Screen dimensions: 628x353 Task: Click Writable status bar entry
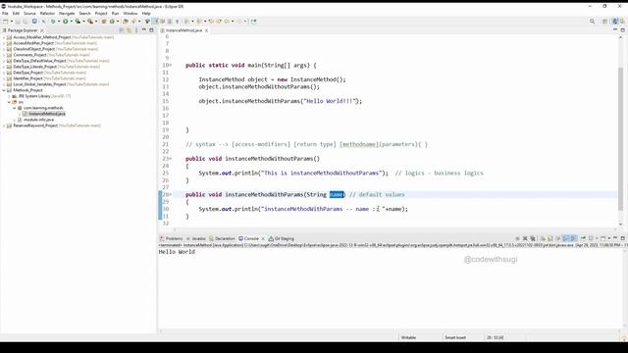(408, 337)
